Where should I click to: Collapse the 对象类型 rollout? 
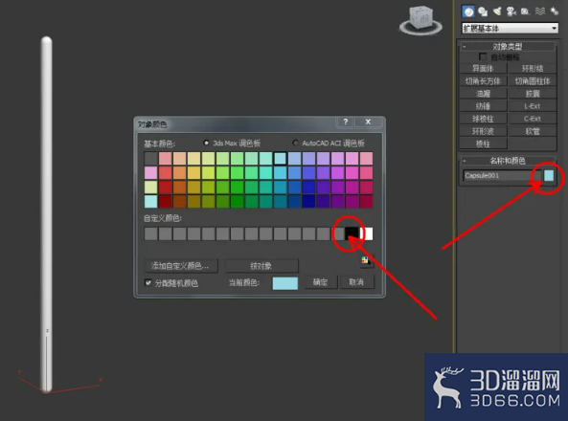(x=507, y=46)
